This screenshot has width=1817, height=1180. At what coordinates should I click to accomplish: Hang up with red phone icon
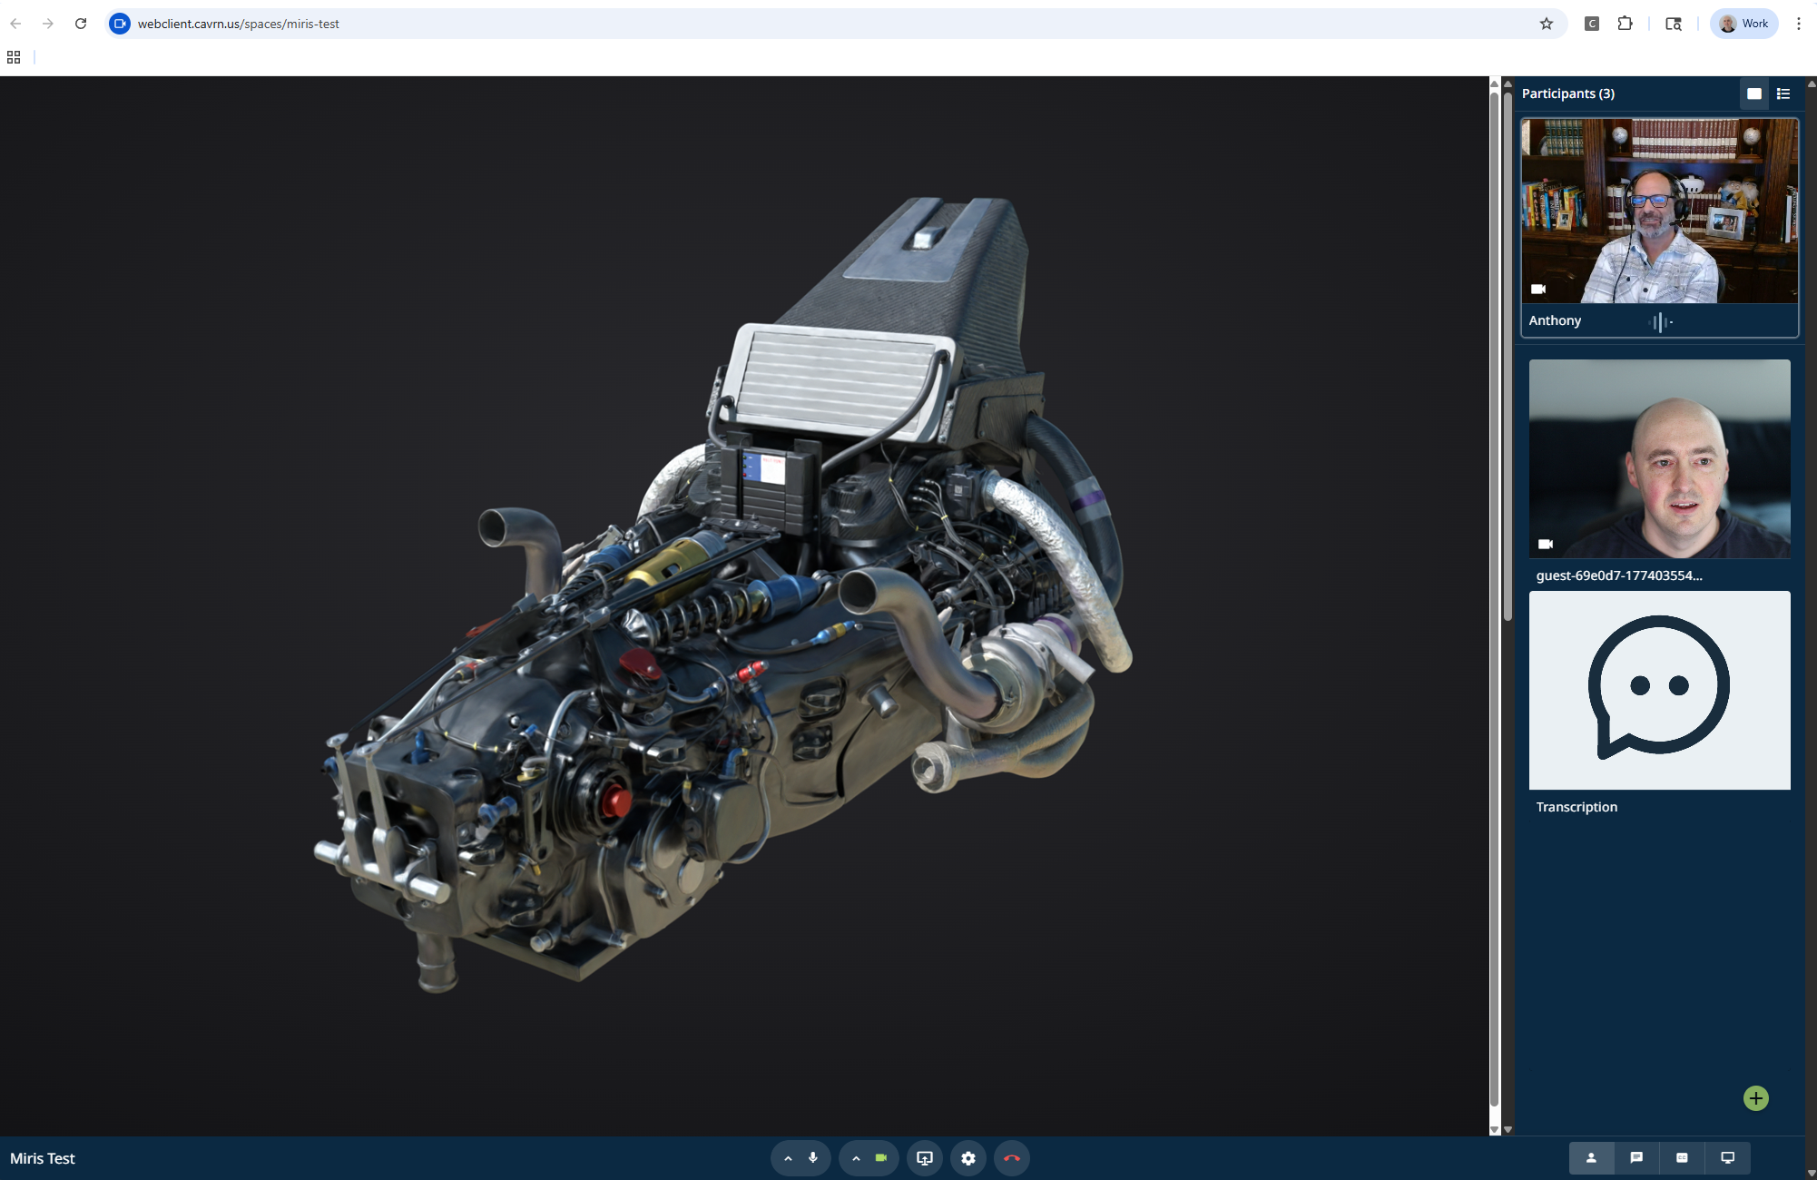tap(1012, 1158)
